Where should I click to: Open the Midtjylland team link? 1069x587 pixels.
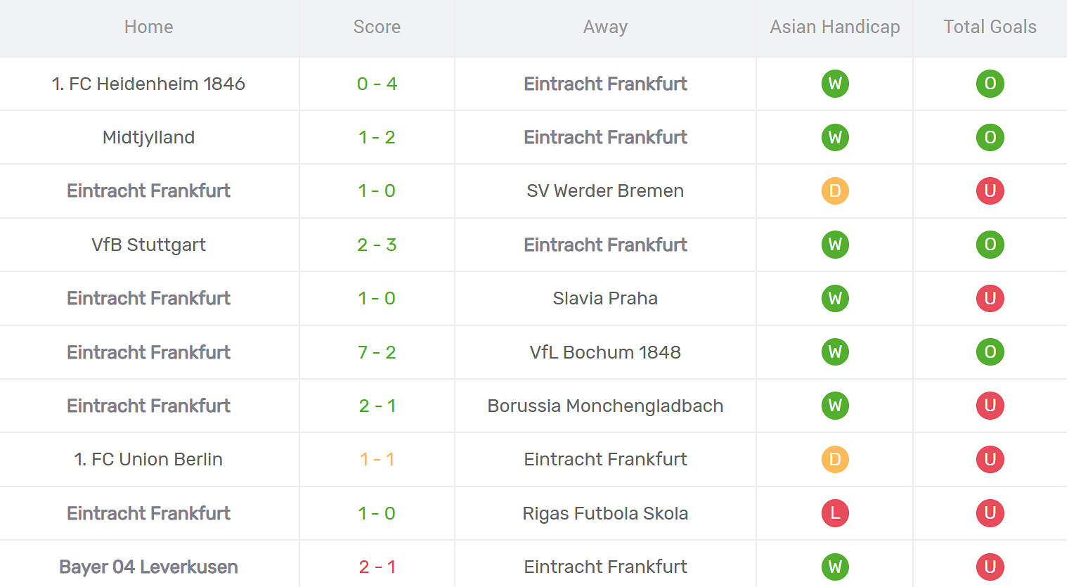(148, 137)
